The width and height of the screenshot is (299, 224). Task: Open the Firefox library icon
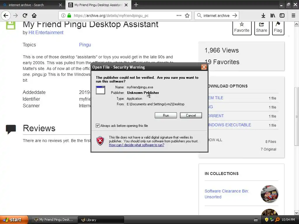click(x=273, y=16)
